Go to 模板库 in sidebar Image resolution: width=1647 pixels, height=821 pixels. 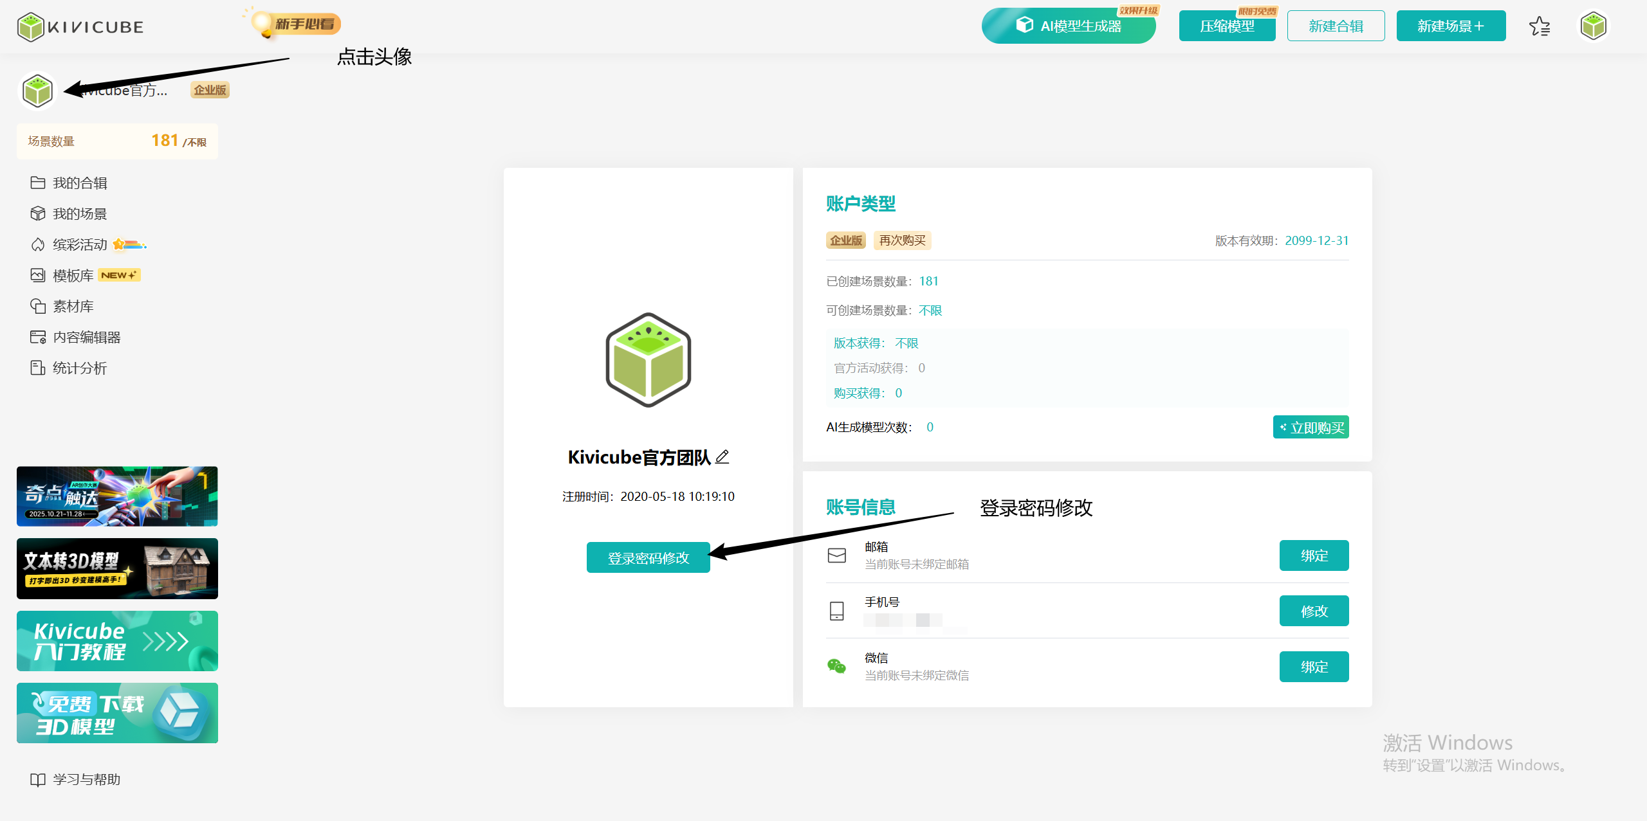coord(73,276)
